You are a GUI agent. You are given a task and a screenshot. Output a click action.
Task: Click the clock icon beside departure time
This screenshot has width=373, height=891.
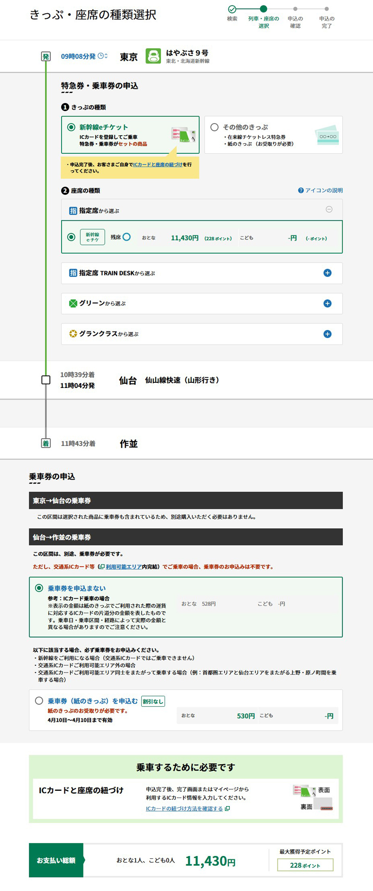[x=101, y=56]
